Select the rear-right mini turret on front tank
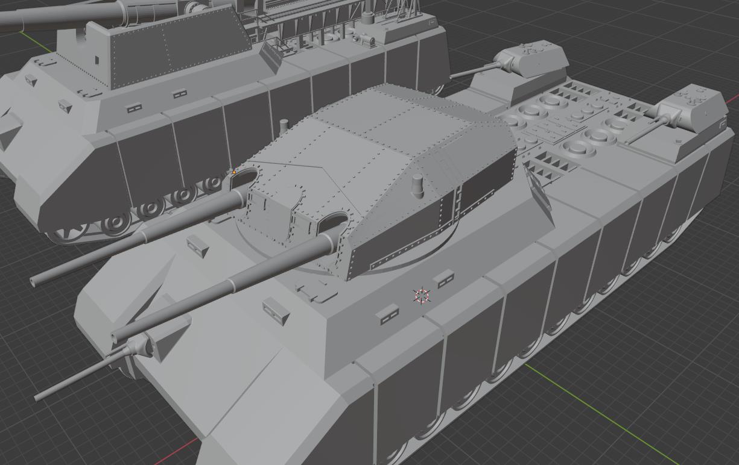The height and width of the screenshot is (465, 739). point(693,109)
